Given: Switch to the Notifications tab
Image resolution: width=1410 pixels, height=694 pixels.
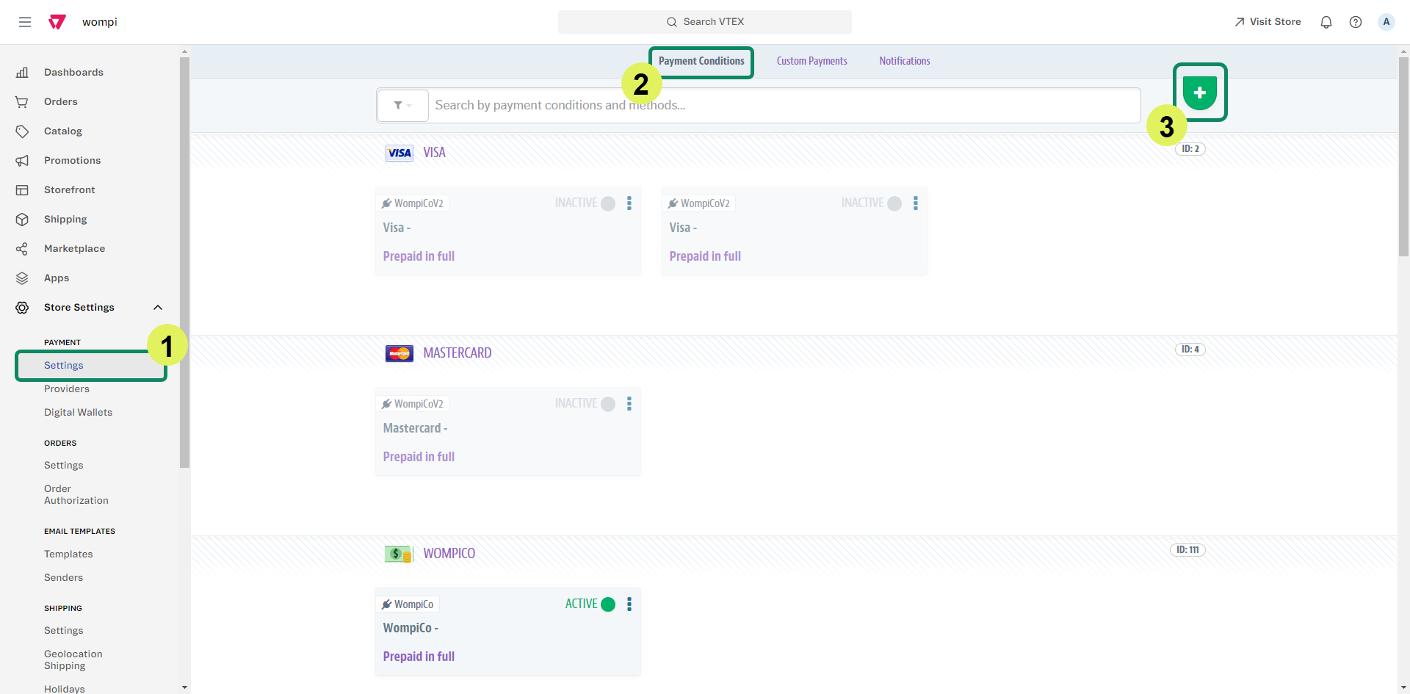Looking at the screenshot, I should pos(904,61).
